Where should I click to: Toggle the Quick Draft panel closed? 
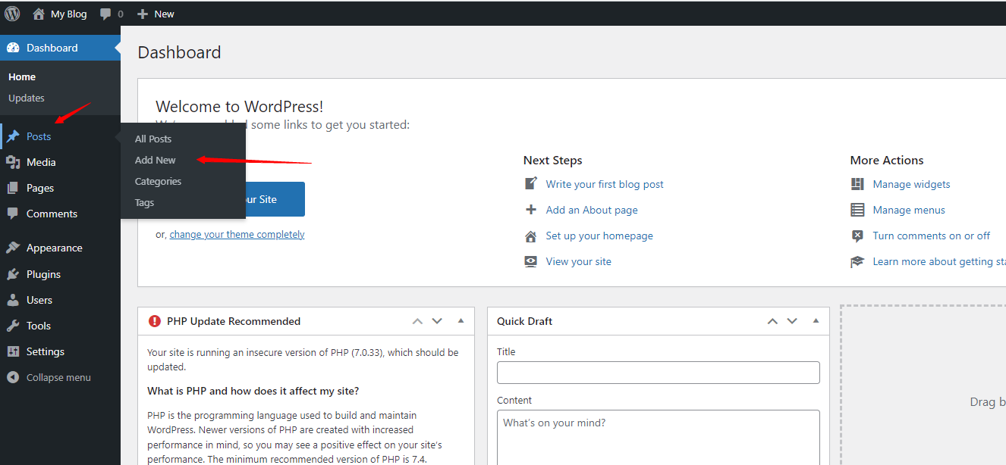[x=816, y=321]
